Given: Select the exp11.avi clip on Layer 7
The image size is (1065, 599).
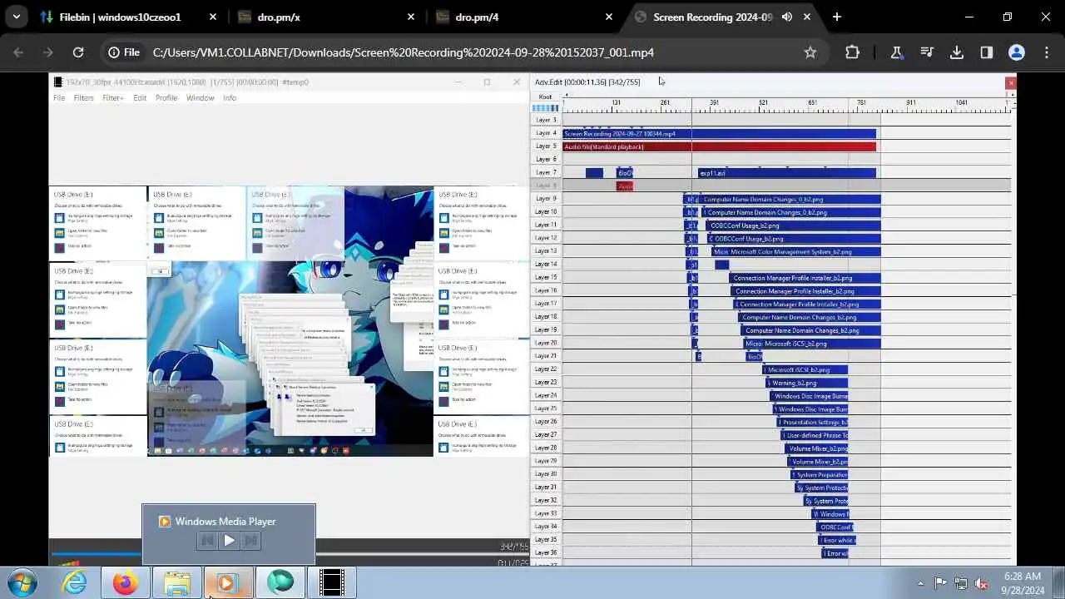Looking at the screenshot, I should [787, 173].
